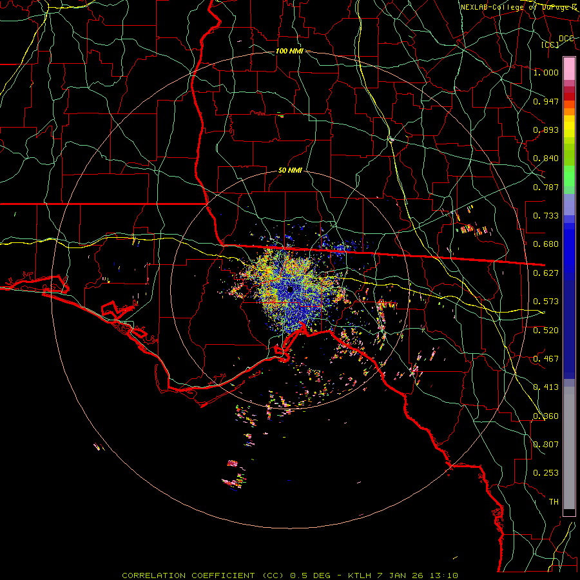Select the 0.413 scale value
Viewport: 580px width, 580px height.
(x=546, y=387)
